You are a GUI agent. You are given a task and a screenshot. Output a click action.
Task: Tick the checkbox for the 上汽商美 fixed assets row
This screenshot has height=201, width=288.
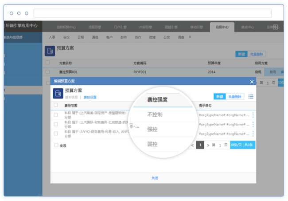pyautogui.click(x=56, y=115)
